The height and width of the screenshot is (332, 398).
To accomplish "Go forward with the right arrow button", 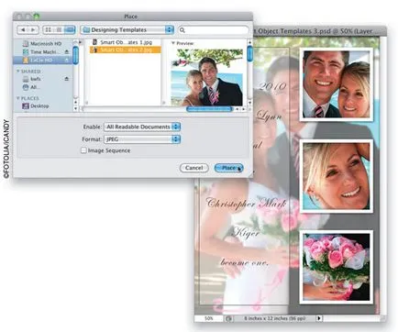I will [x=33, y=29].
